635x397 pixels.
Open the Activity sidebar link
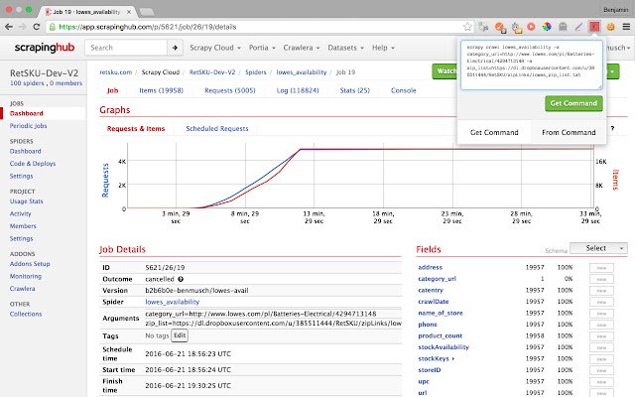[20, 214]
